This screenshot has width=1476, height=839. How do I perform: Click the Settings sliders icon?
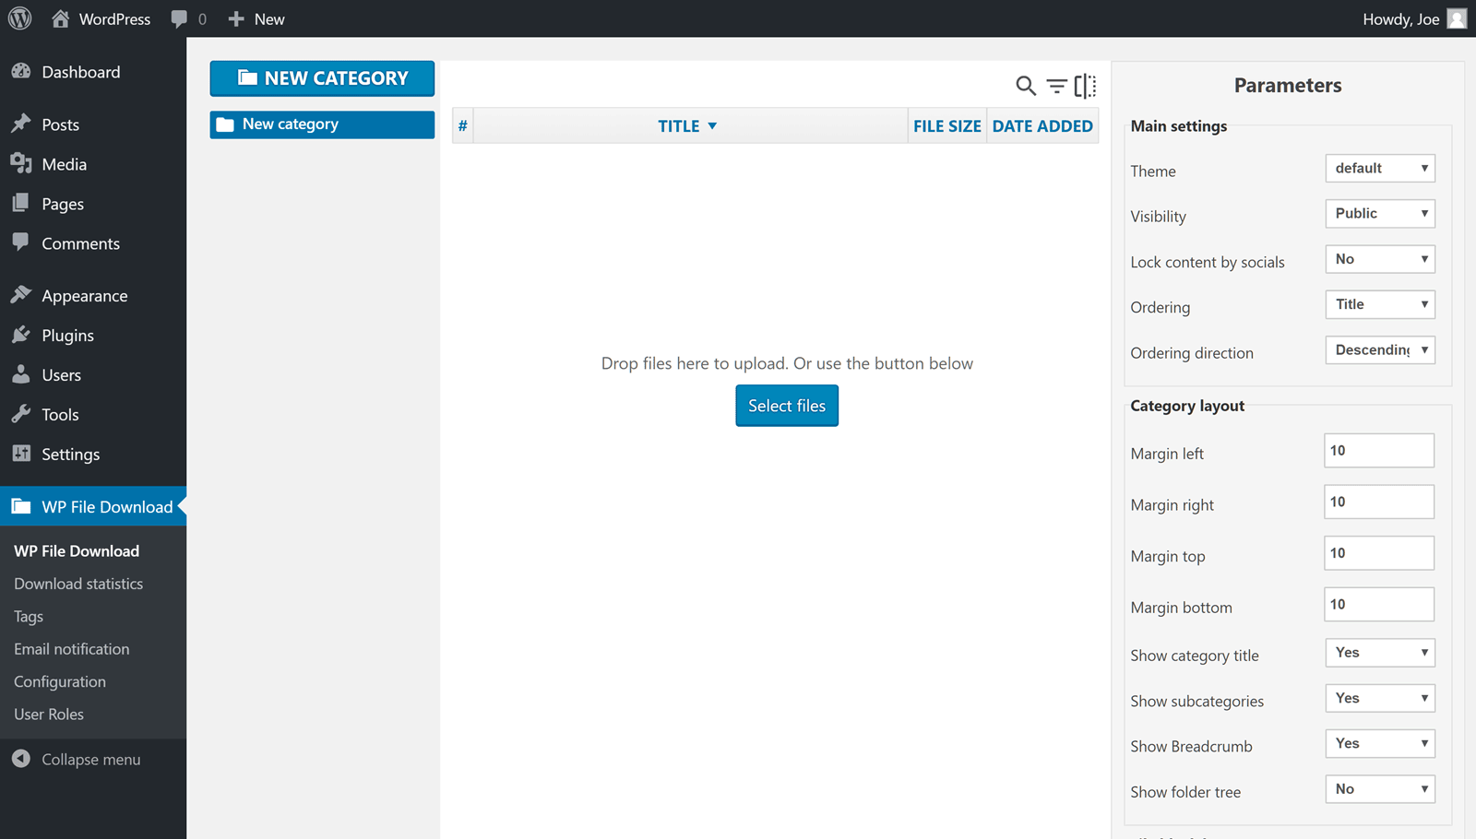click(21, 454)
